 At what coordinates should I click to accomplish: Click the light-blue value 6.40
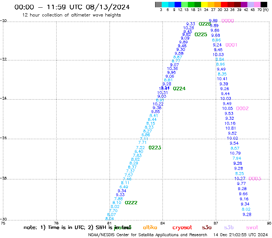139,152
